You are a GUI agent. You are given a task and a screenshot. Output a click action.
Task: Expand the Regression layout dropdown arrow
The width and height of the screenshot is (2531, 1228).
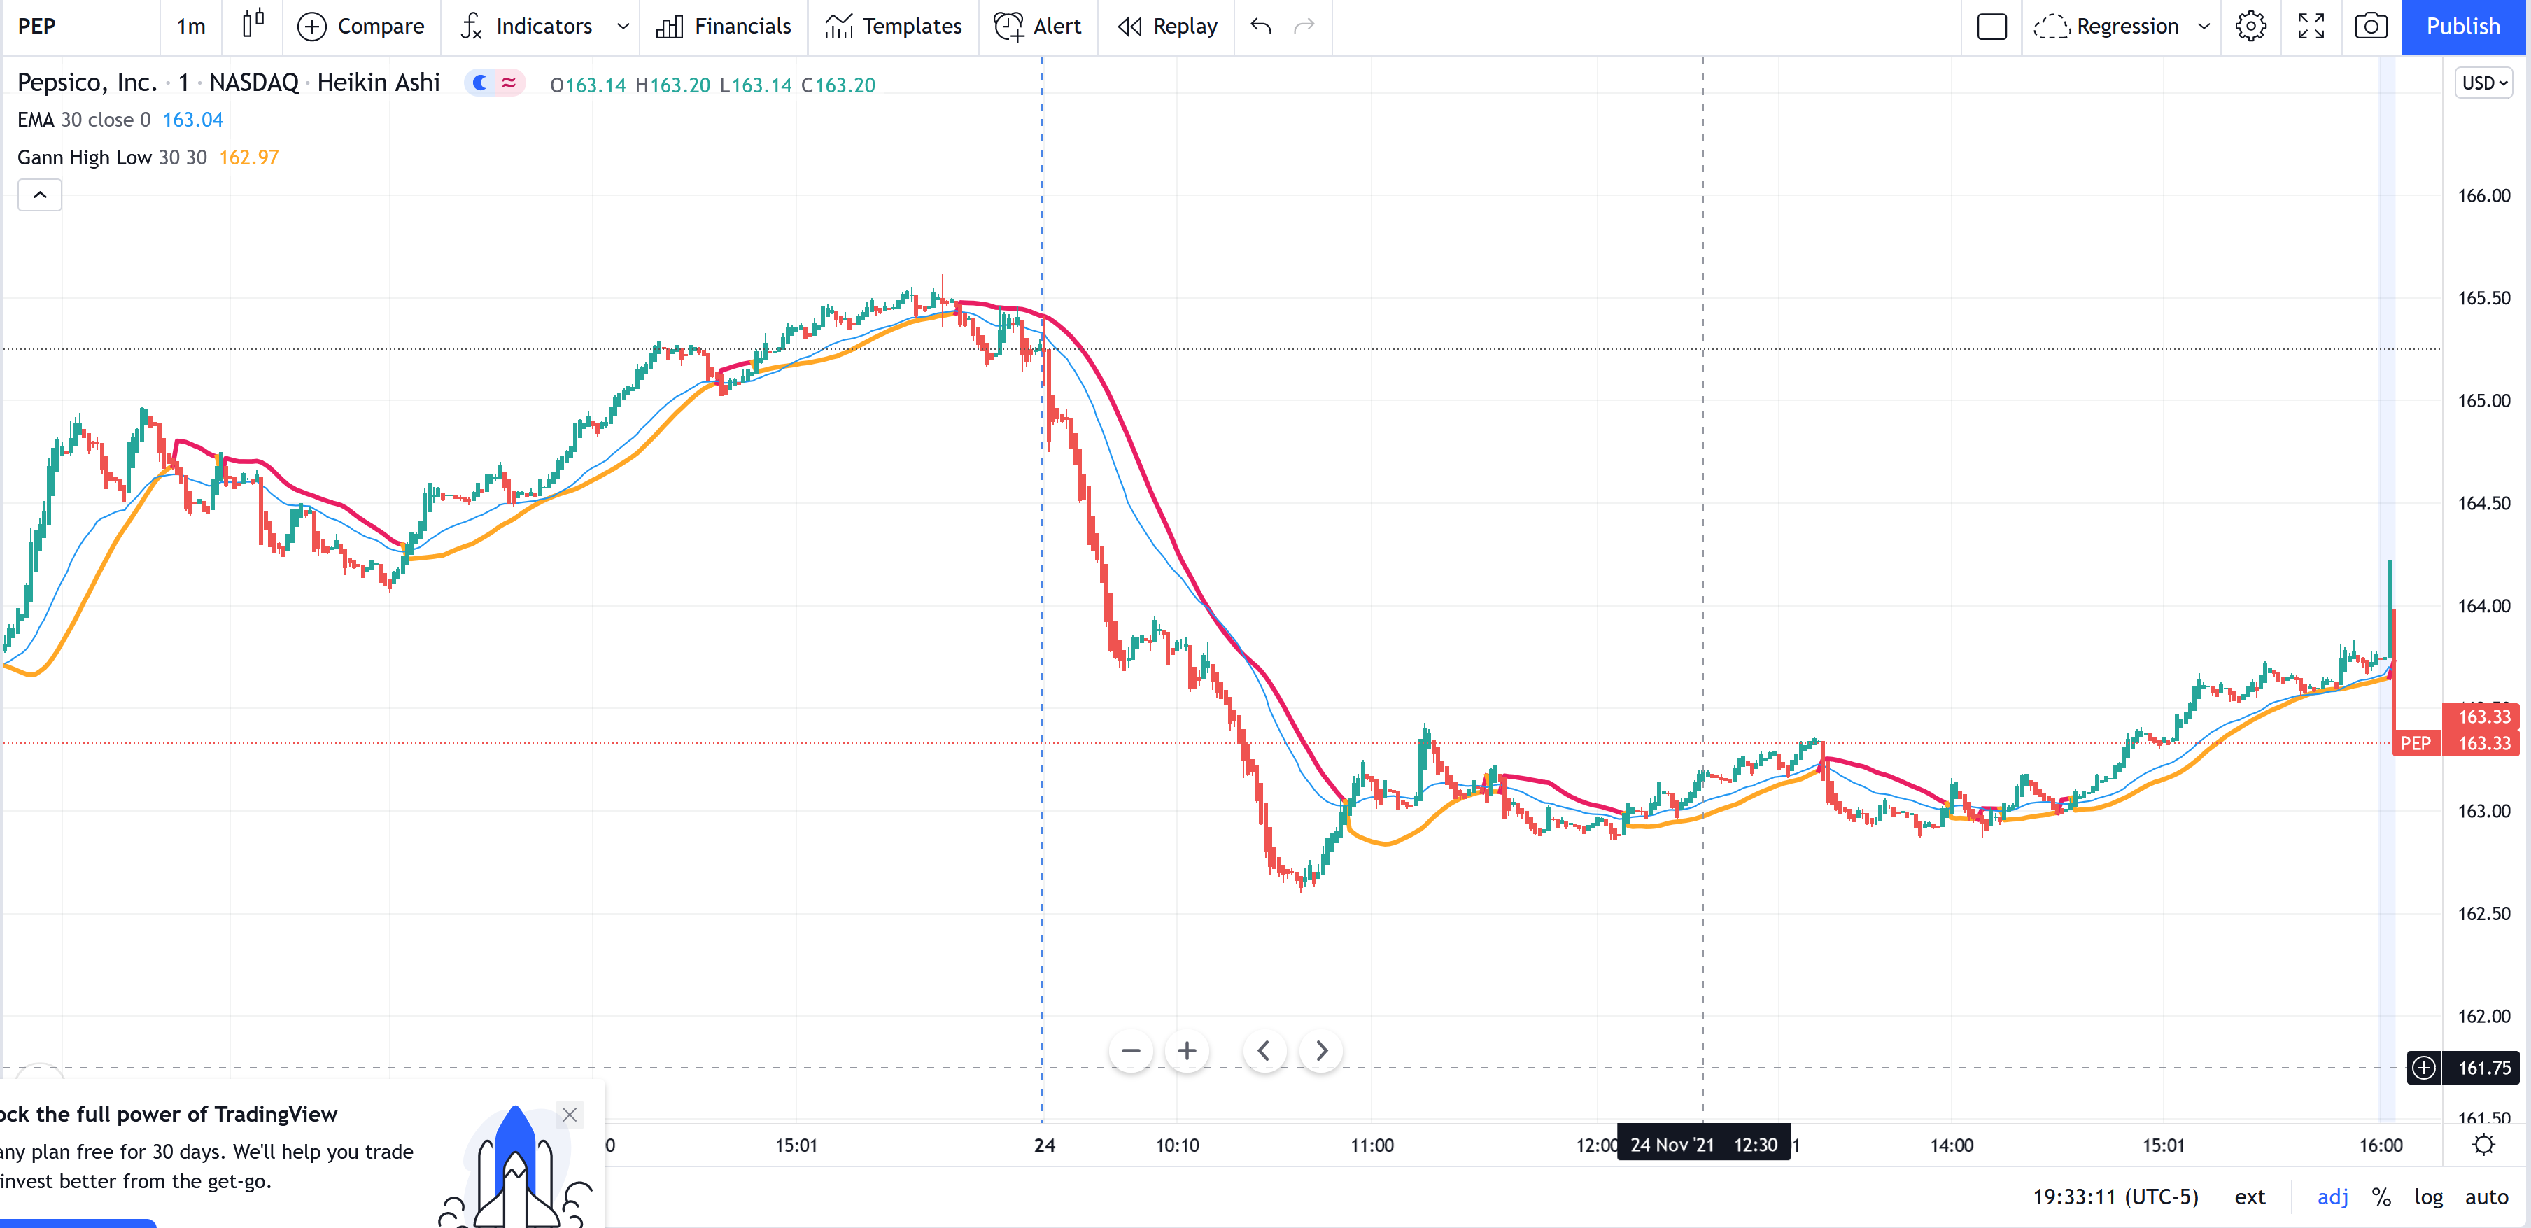pyautogui.click(x=2204, y=27)
